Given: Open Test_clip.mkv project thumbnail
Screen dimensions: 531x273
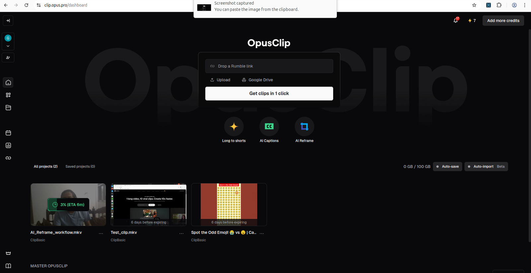Looking at the screenshot, I should 149,205.
